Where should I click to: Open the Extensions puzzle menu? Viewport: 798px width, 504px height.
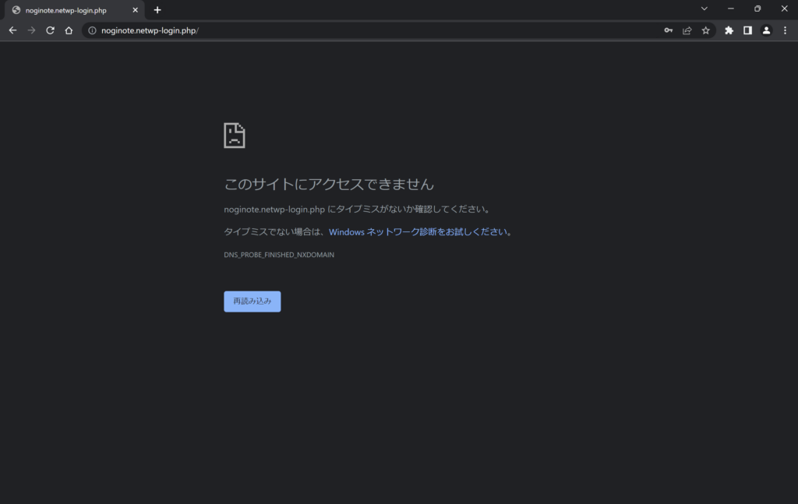click(729, 30)
